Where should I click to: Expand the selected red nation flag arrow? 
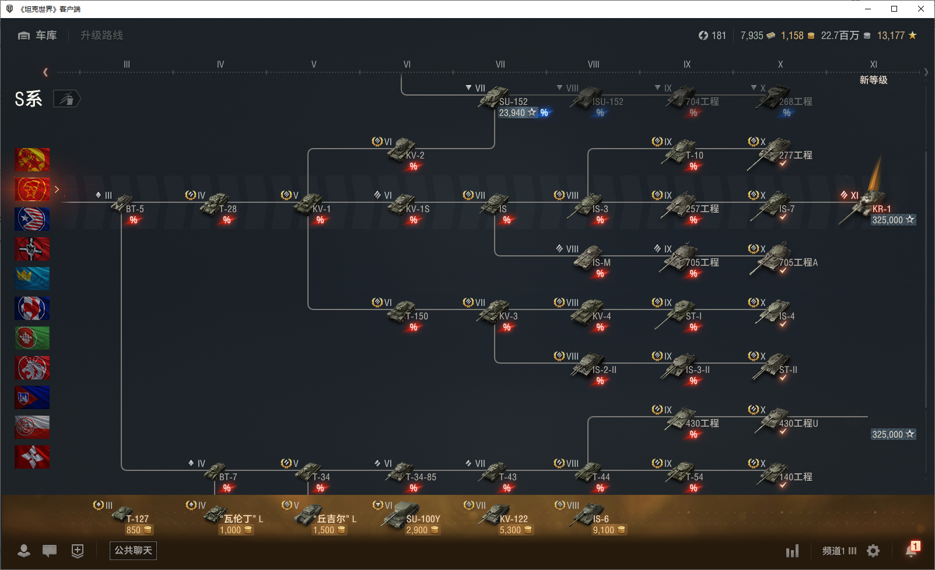coord(57,189)
